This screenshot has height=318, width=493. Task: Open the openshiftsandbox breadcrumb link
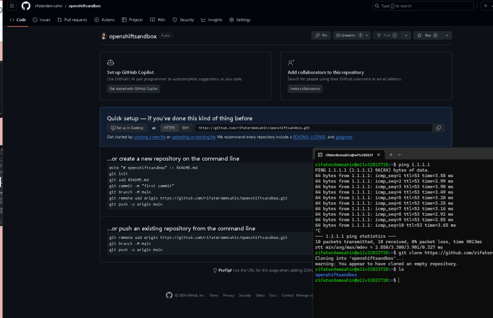(x=85, y=6)
